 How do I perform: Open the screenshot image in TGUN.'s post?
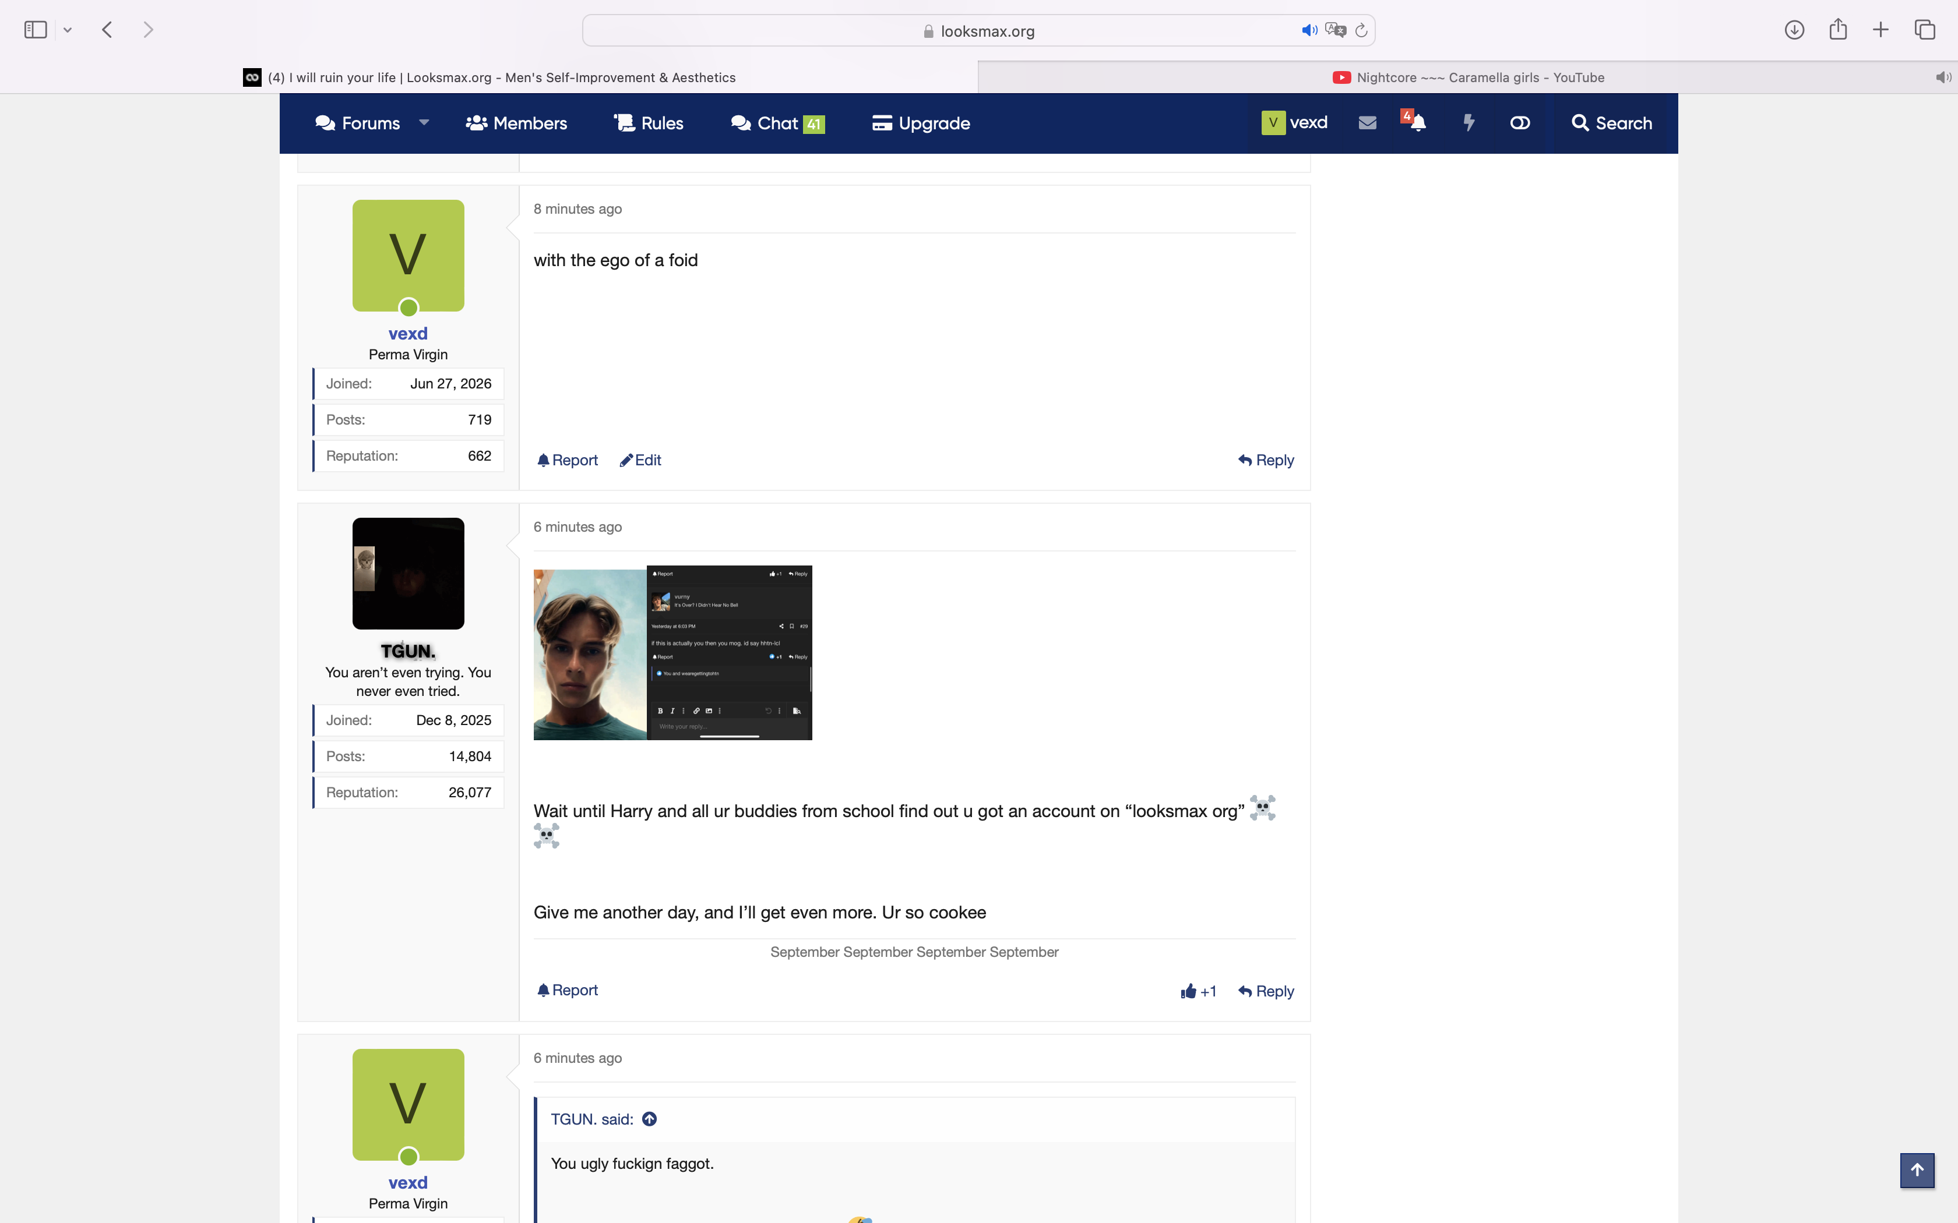(x=672, y=653)
